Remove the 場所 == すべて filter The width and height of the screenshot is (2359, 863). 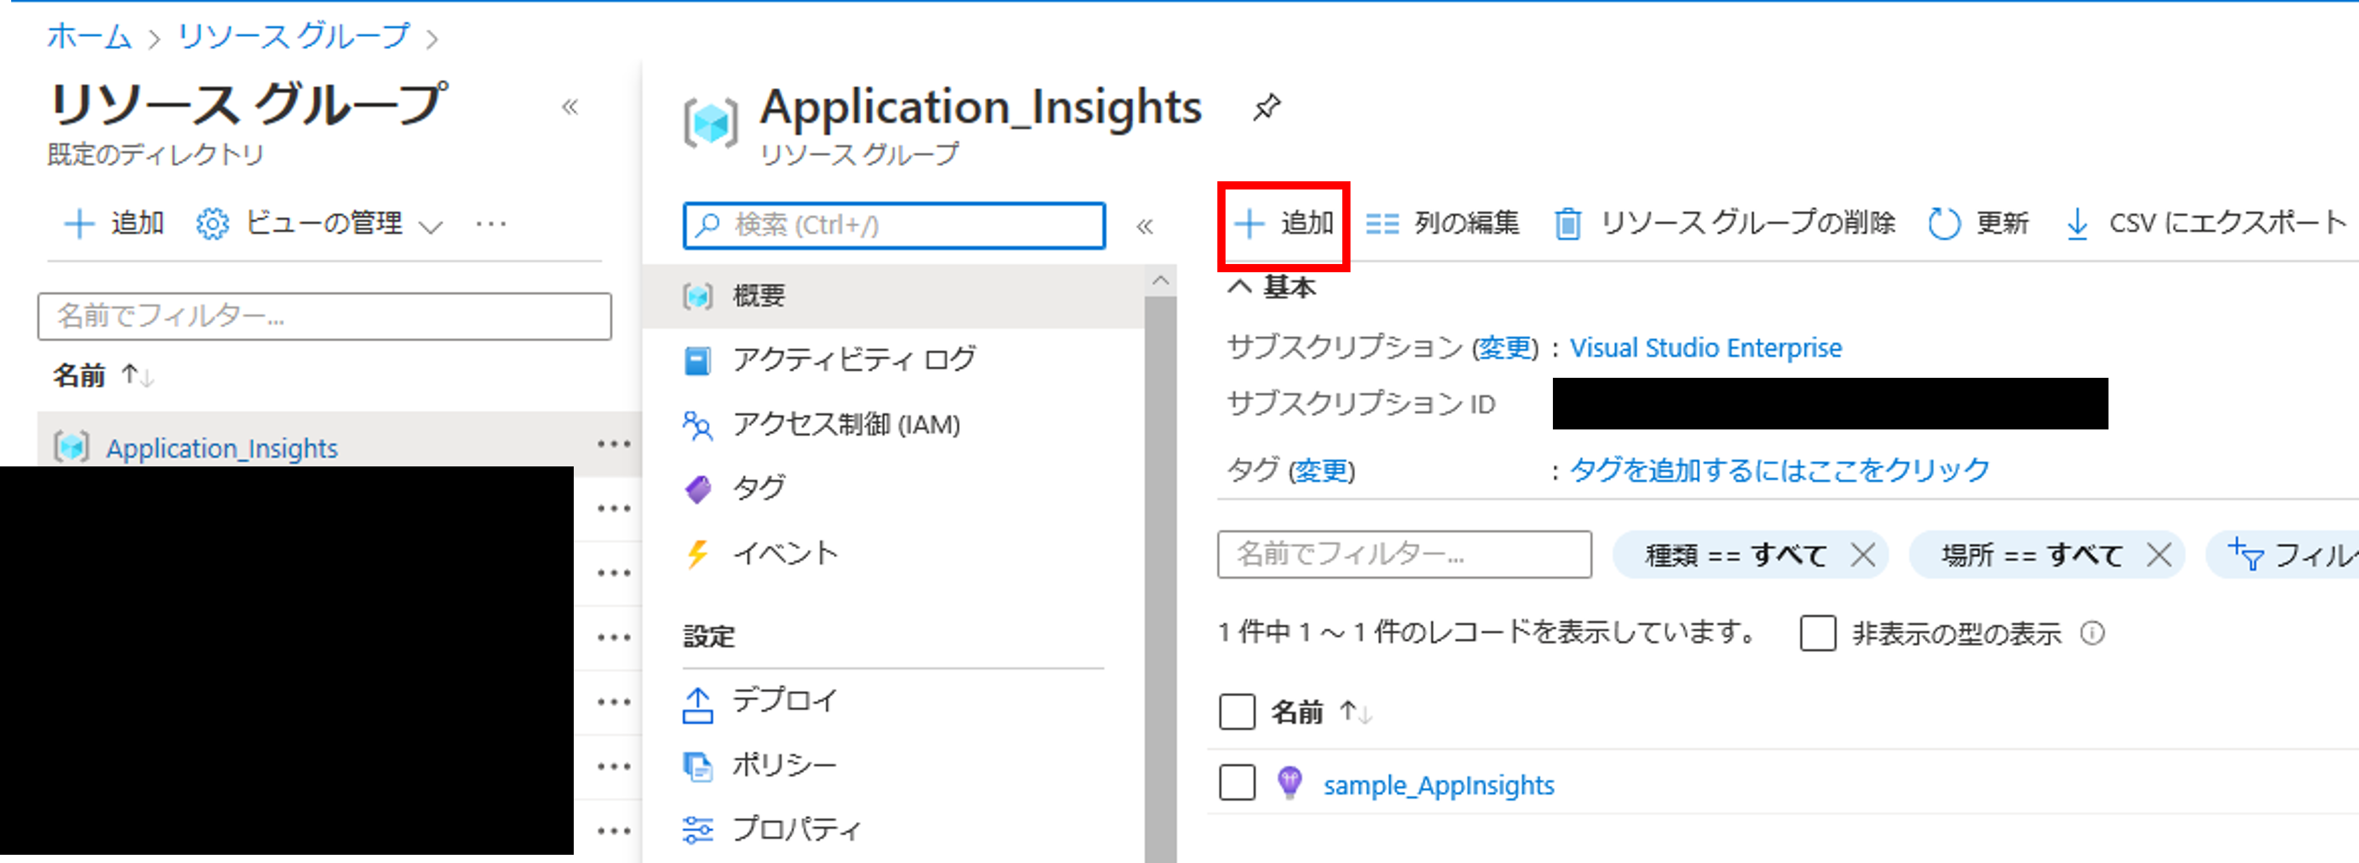(2158, 554)
